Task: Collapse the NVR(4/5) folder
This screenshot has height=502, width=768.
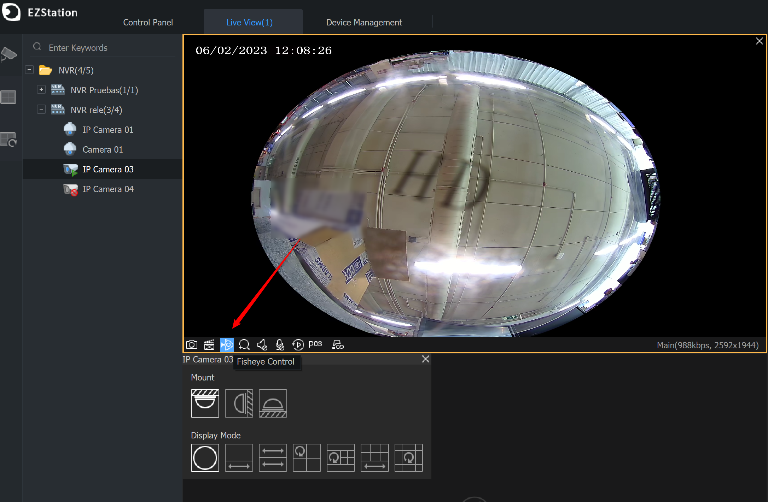Action: (29, 70)
